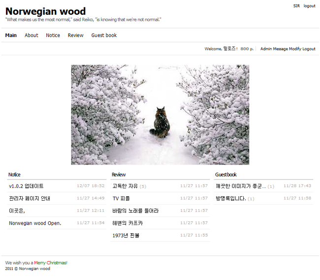Click the lowercase logout link in header
The width and height of the screenshot is (320, 280).
point(309,6)
